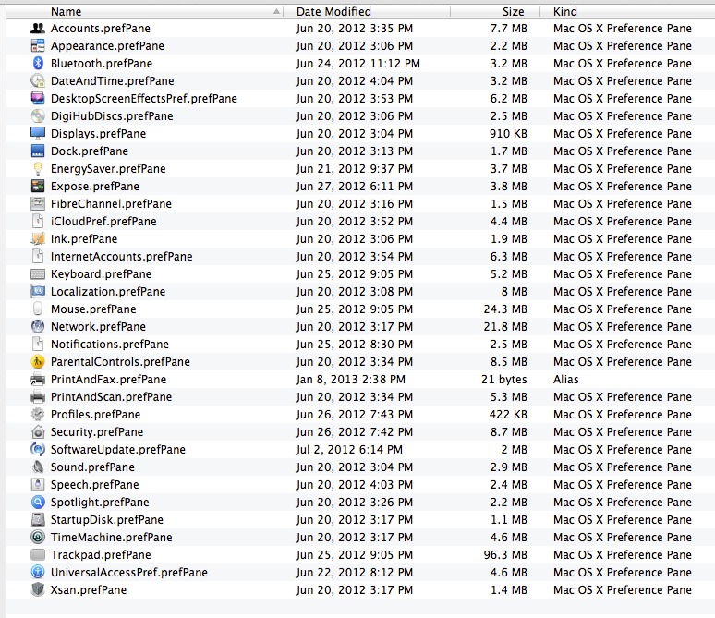This screenshot has height=618, width=715.
Task: Click the Keyboard.prefPane keyboard icon
Action: click(38, 274)
